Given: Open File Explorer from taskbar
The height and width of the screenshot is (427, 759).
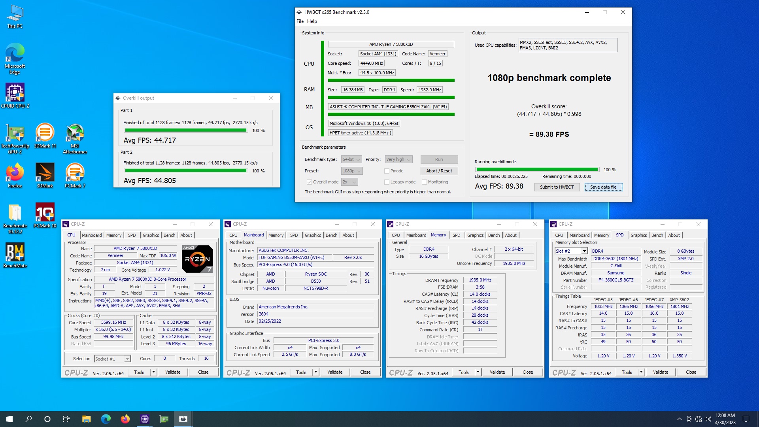Looking at the screenshot, I should [86, 419].
